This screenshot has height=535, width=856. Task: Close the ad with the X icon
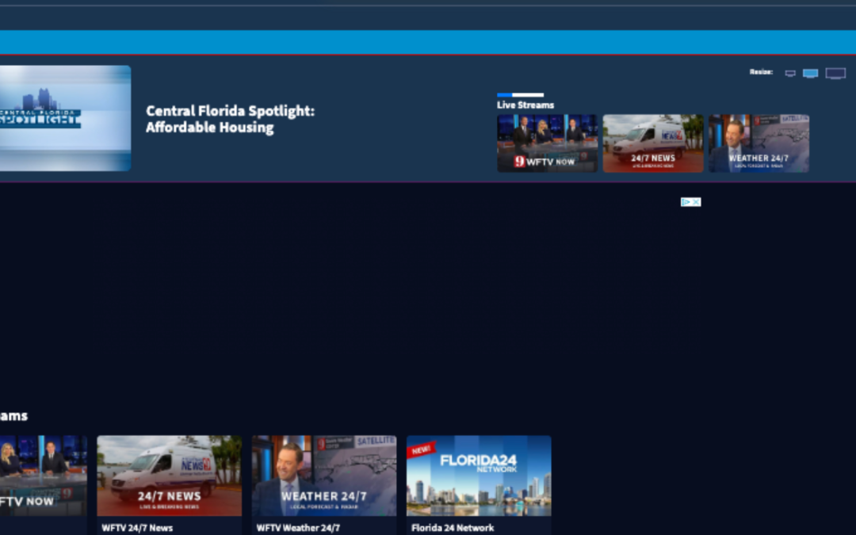tap(696, 202)
